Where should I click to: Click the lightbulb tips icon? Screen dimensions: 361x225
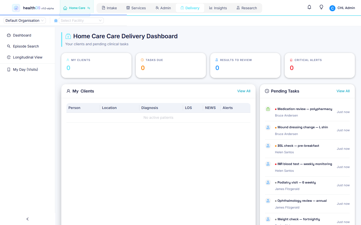tap(321, 7)
